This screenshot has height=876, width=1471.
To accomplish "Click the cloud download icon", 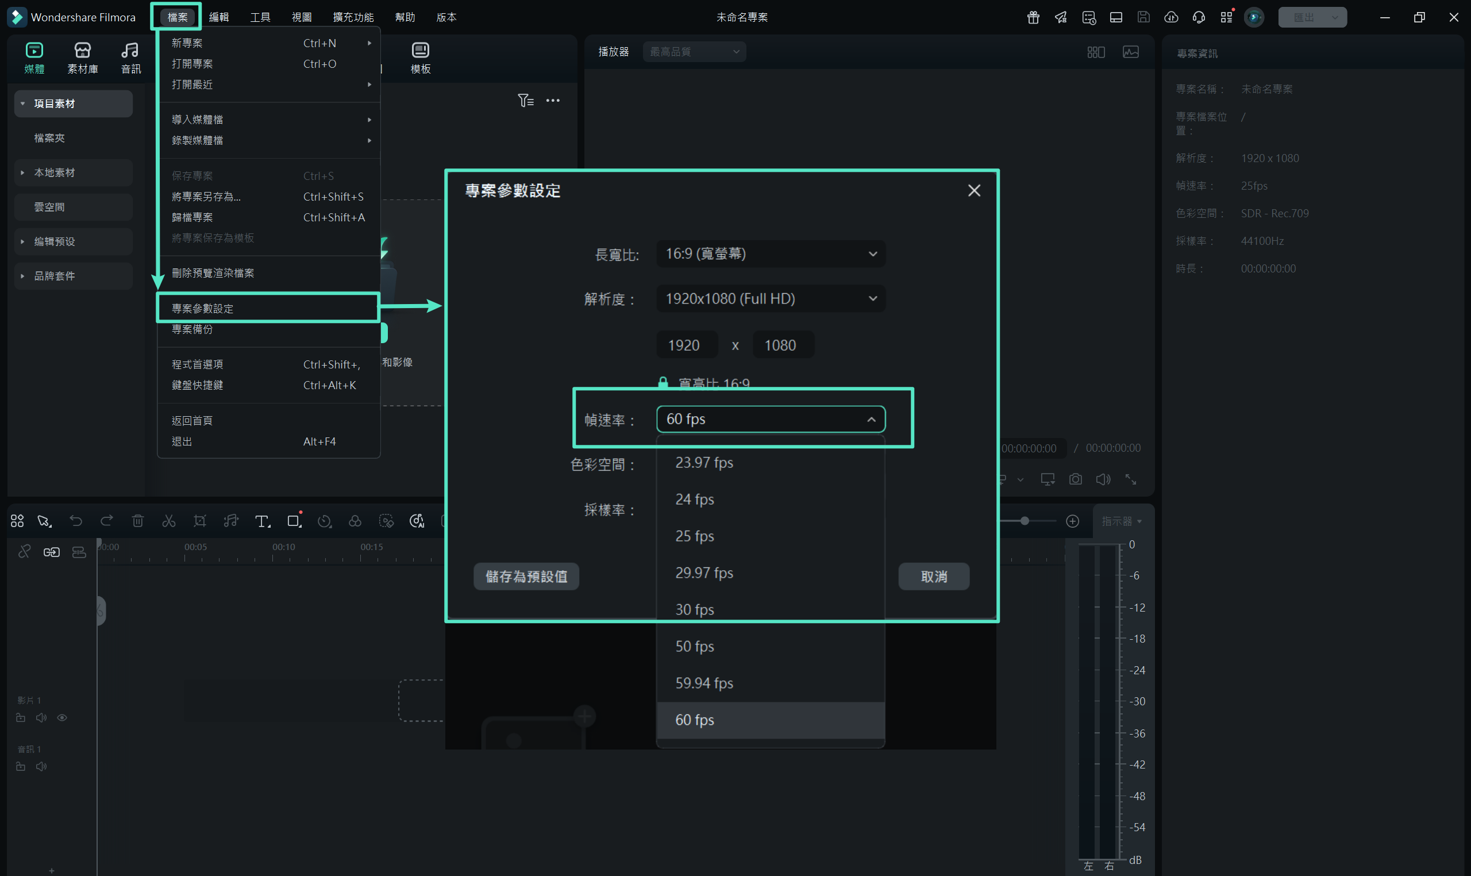I will [1171, 17].
